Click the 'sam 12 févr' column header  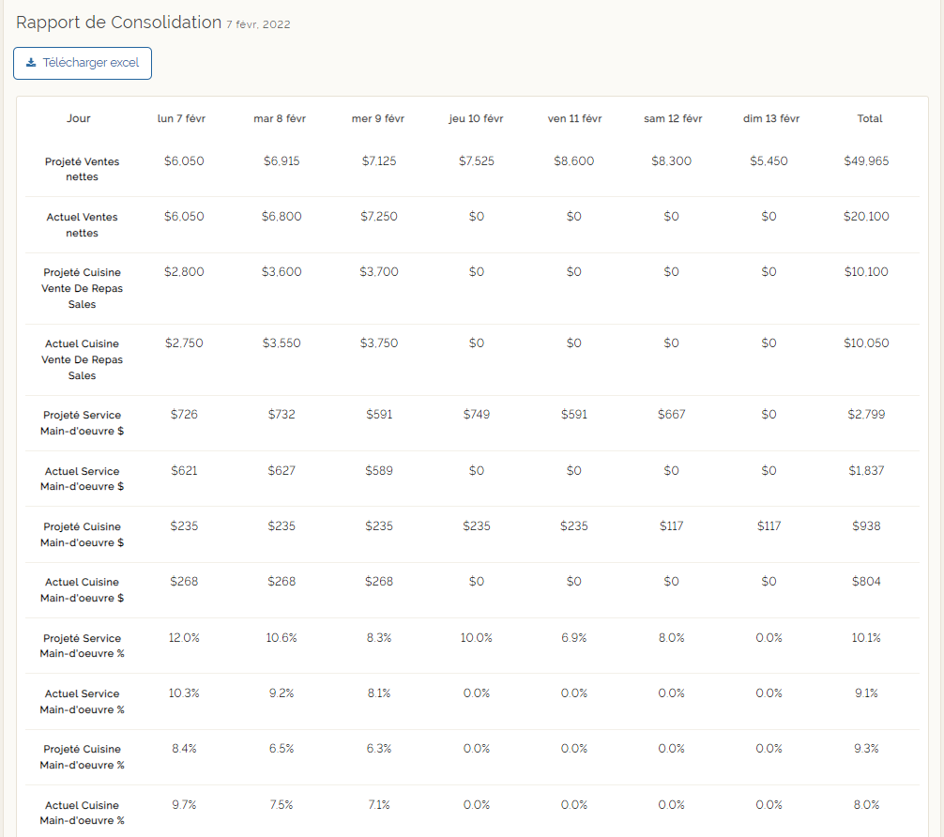tap(672, 118)
